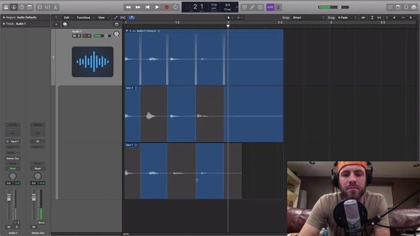The width and height of the screenshot is (420, 236).
Task: Open the Snap Smart dropdown
Action: tap(308, 18)
